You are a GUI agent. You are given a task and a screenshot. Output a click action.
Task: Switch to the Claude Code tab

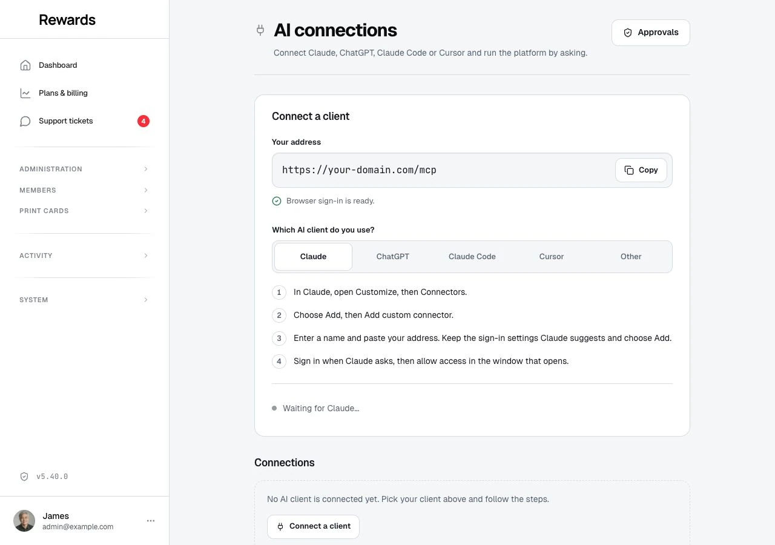(x=472, y=257)
